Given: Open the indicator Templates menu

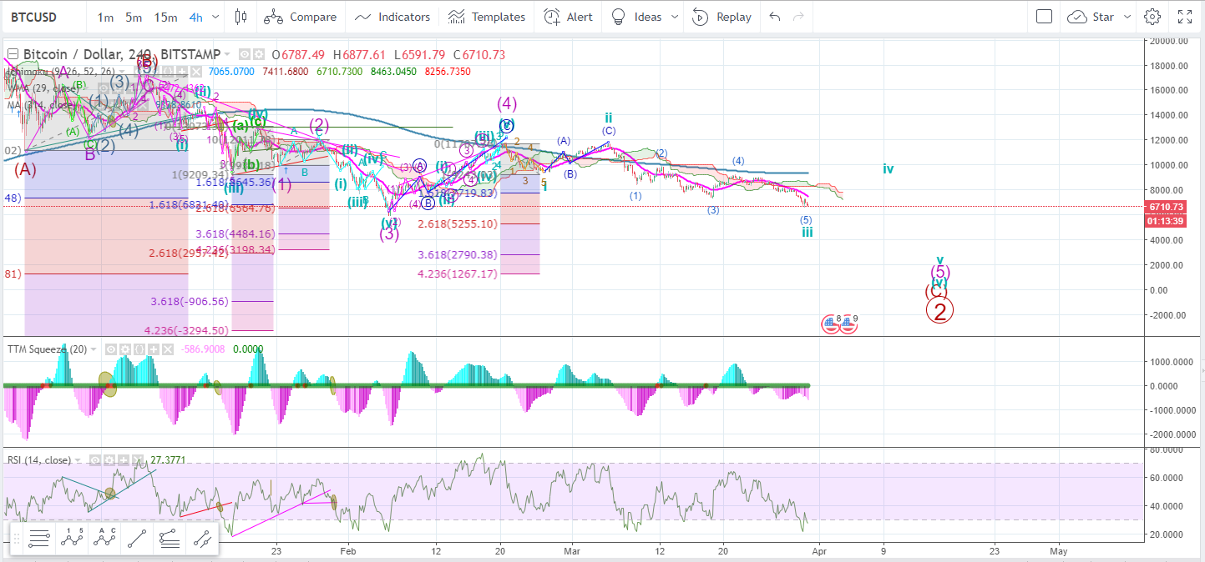Looking at the screenshot, I should [x=486, y=17].
